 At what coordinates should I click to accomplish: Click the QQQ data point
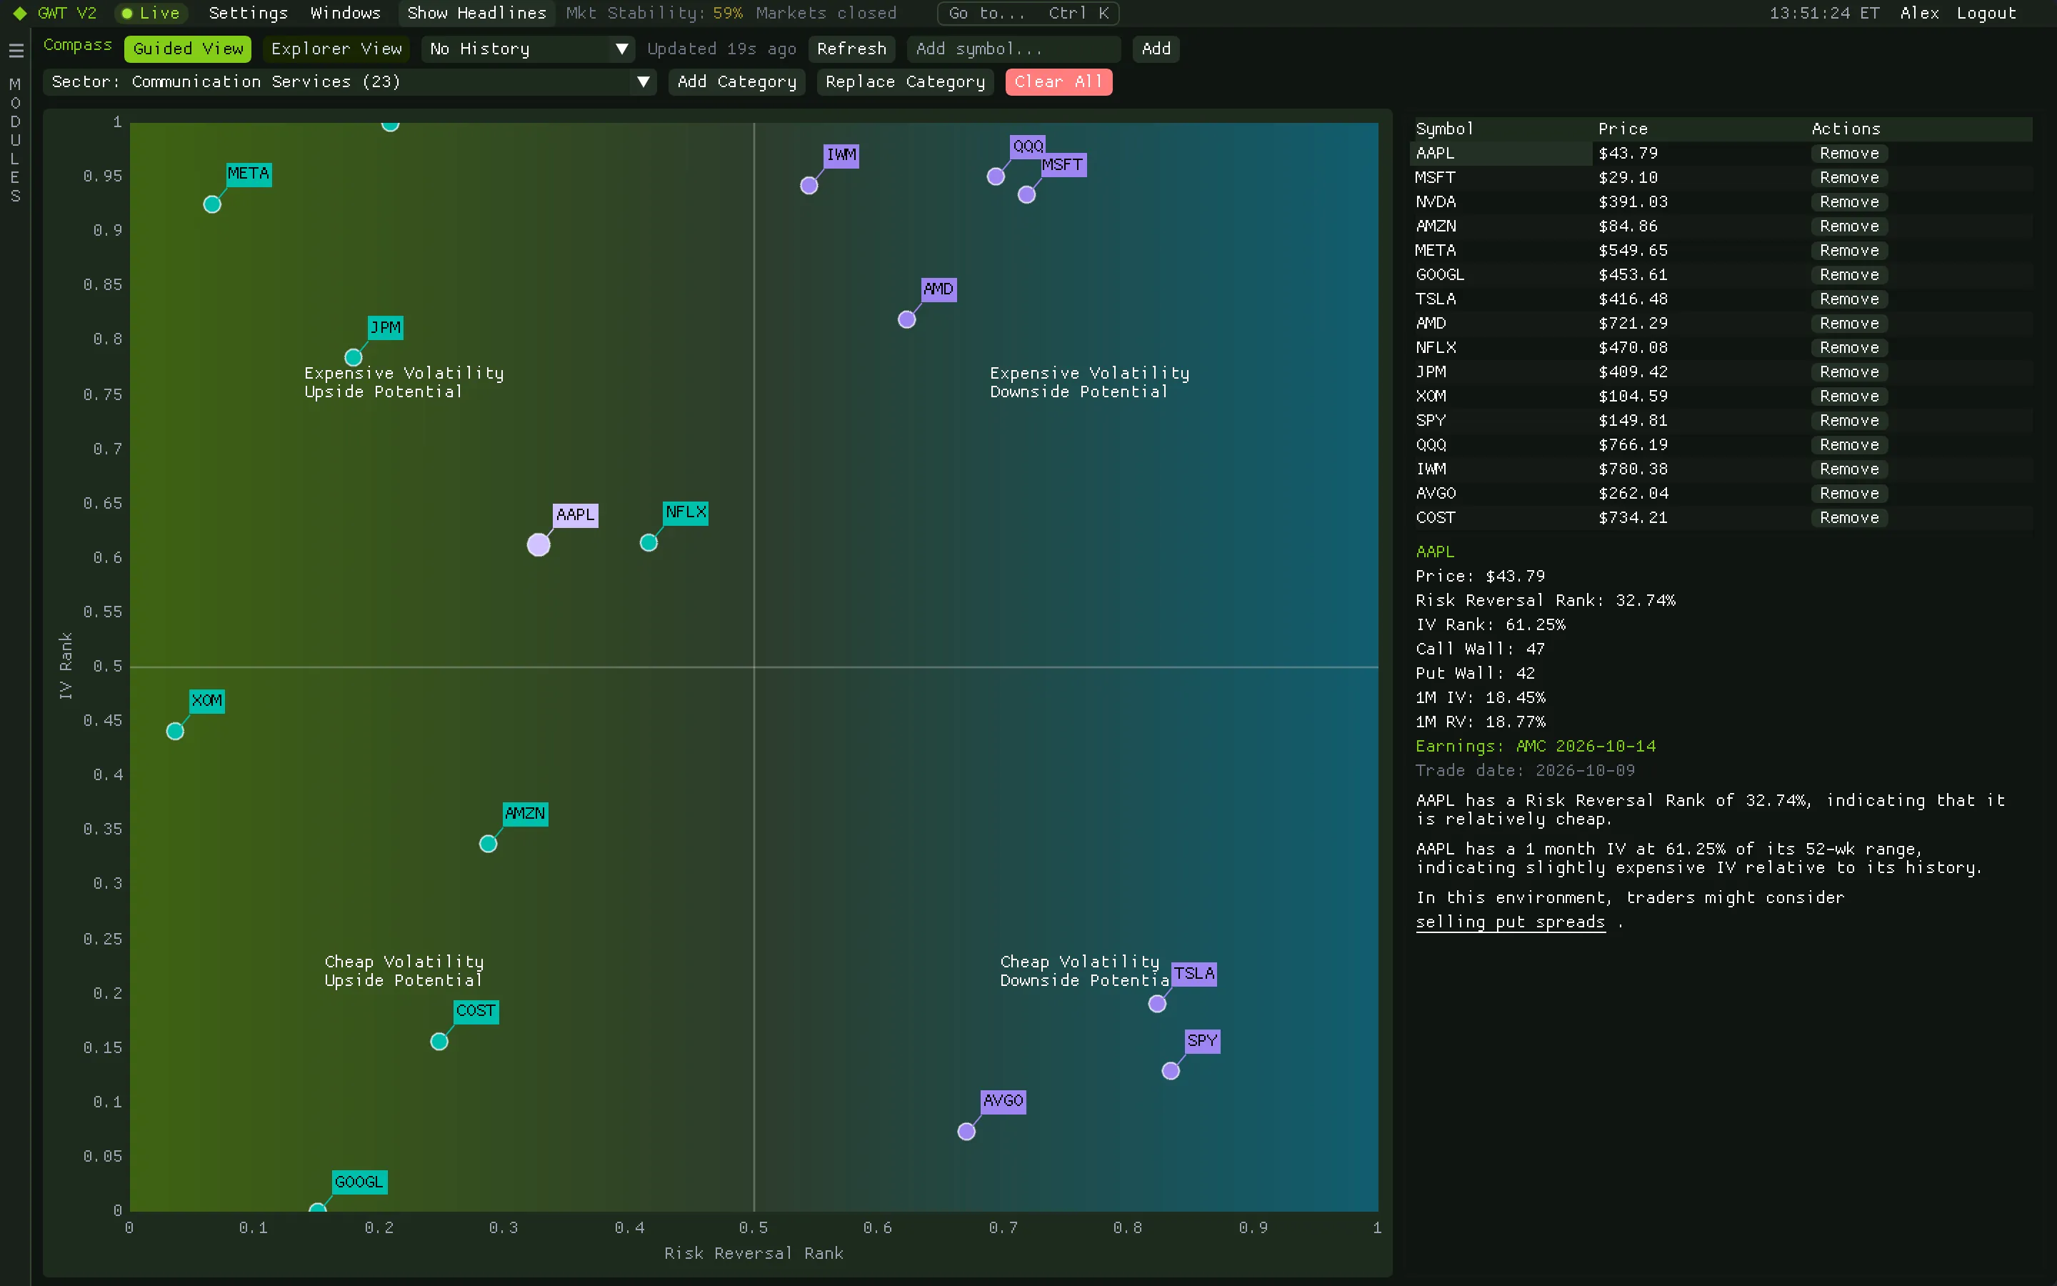click(x=996, y=177)
